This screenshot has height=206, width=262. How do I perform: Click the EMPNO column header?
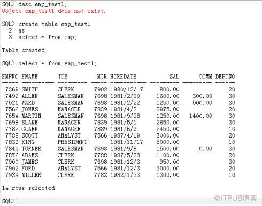click(x=10, y=77)
